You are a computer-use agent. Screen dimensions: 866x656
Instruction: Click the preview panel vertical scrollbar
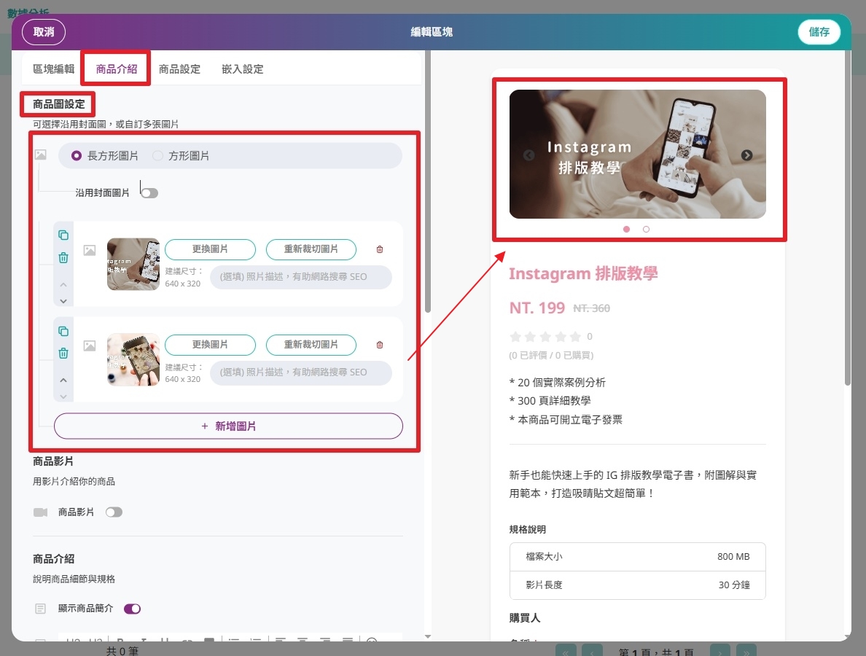[847, 218]
